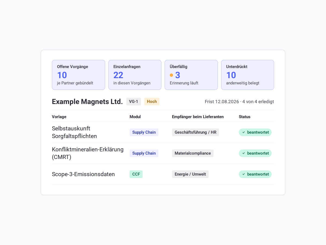Click the orange dot beside the Überfällig count

171,75
